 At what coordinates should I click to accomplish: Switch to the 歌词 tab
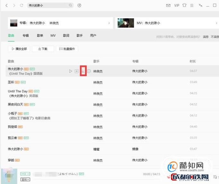pyautogui.click(x=66, y=36)
